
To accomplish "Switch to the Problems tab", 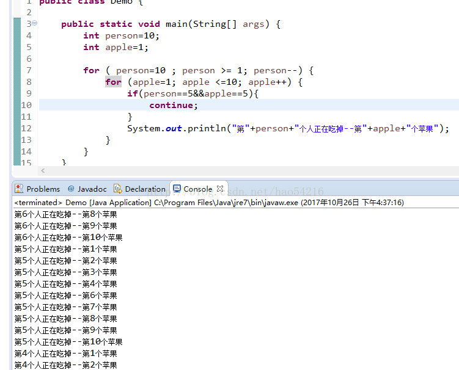I will (37, 189).
